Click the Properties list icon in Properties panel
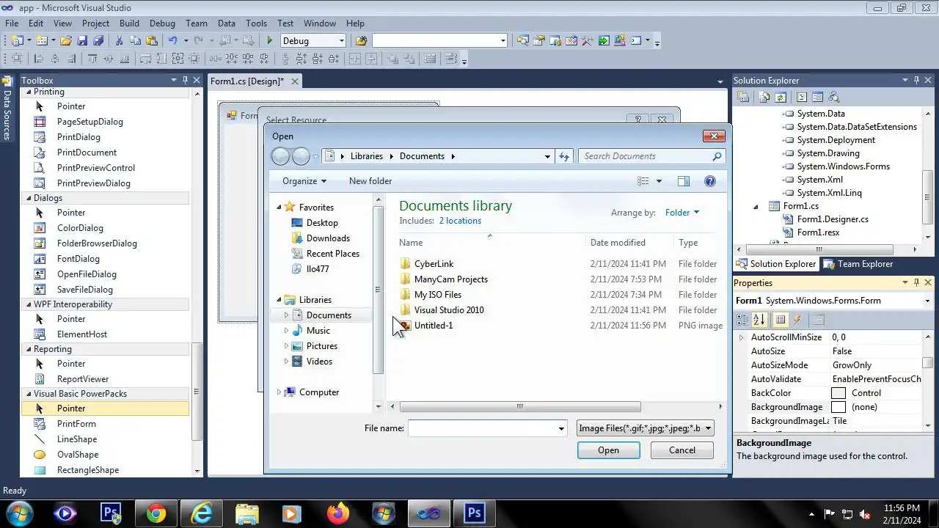Image resolution: width=939 pixels, height=528 pixels. click(x=781, y=320)
